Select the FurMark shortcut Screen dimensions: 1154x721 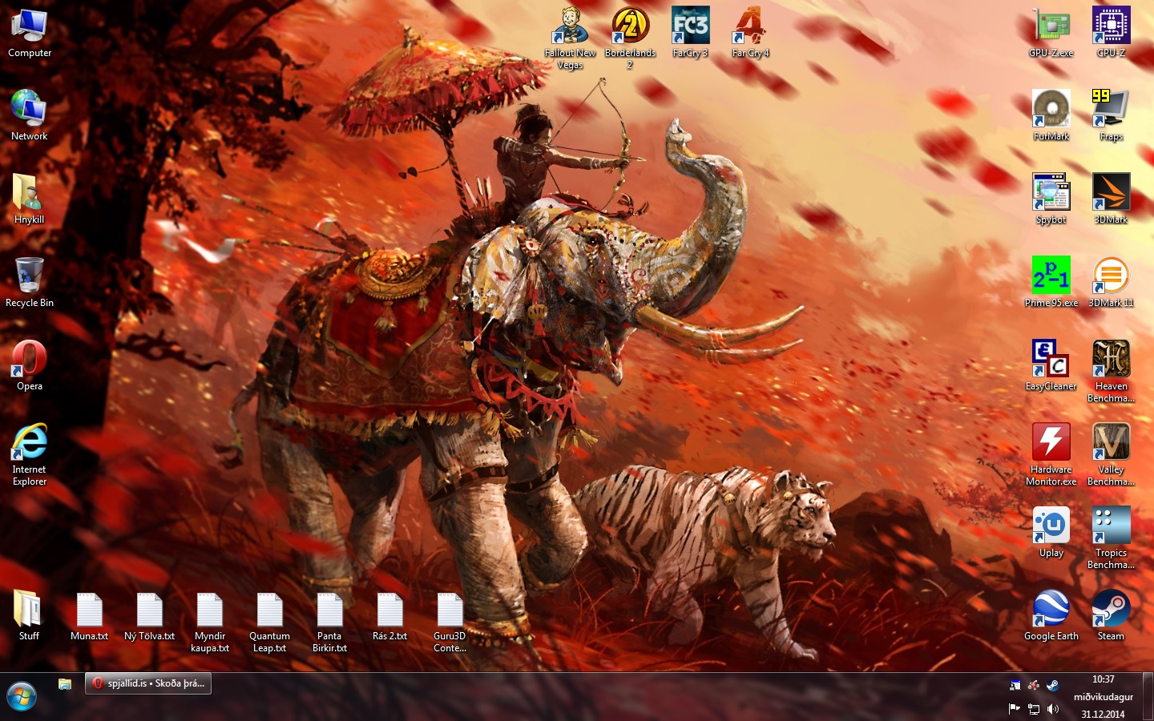(1051, 108)
